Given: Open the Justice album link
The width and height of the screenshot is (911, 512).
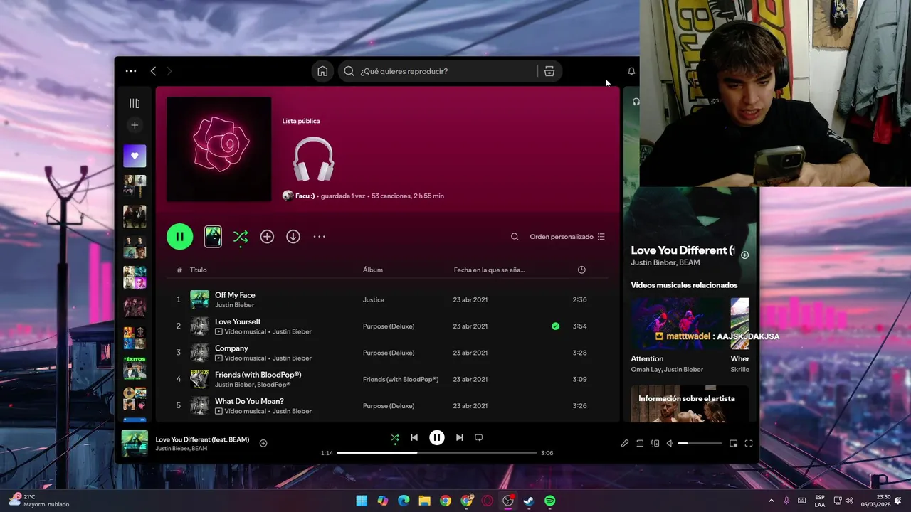Looking at the screenshot, I should [x=374, y=300].
